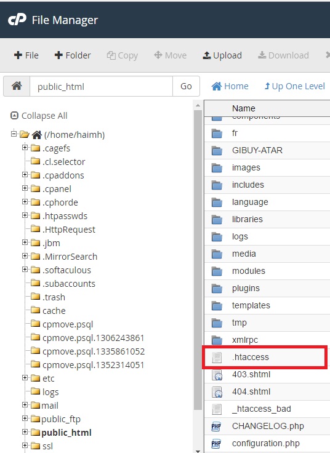
Task: Click the 403.shtml web page icon
Action: pos(217,375)
